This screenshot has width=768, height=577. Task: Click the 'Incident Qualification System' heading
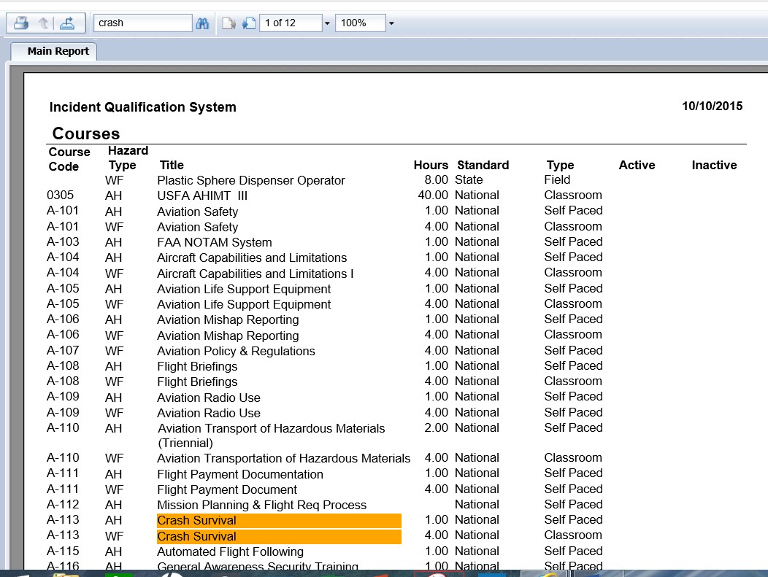coord(142,107)
